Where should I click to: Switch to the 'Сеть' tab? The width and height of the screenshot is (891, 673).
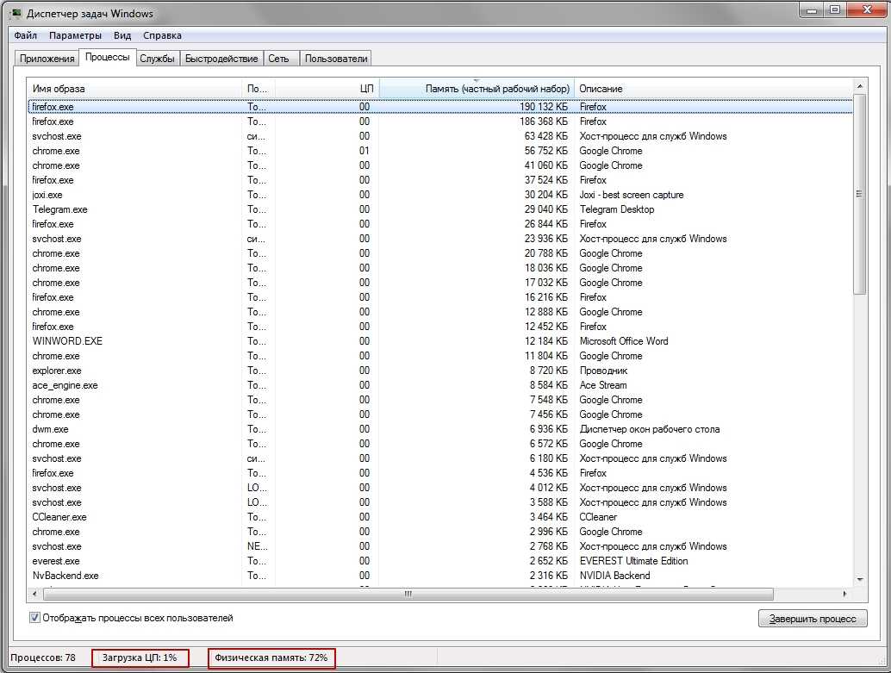278,59
